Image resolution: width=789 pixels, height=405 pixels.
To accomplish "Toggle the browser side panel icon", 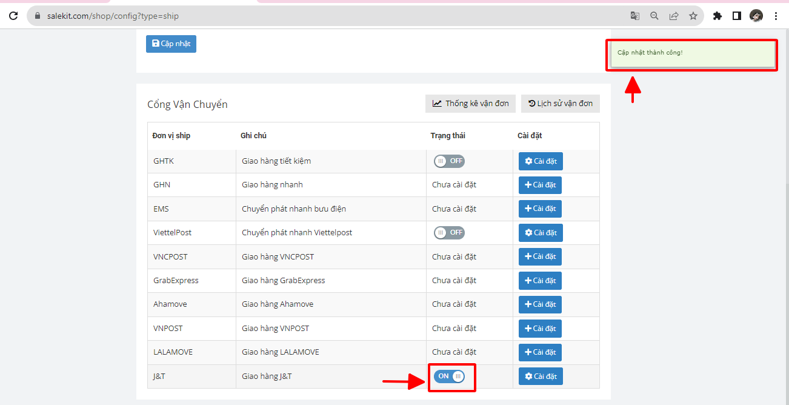I will pyautogui.click(x=736, y=16).
